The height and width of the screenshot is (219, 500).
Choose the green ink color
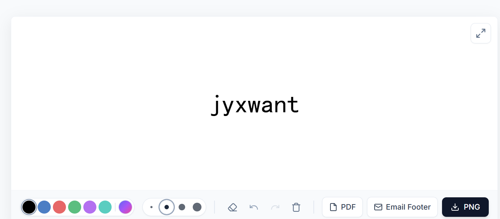(75, 207)
